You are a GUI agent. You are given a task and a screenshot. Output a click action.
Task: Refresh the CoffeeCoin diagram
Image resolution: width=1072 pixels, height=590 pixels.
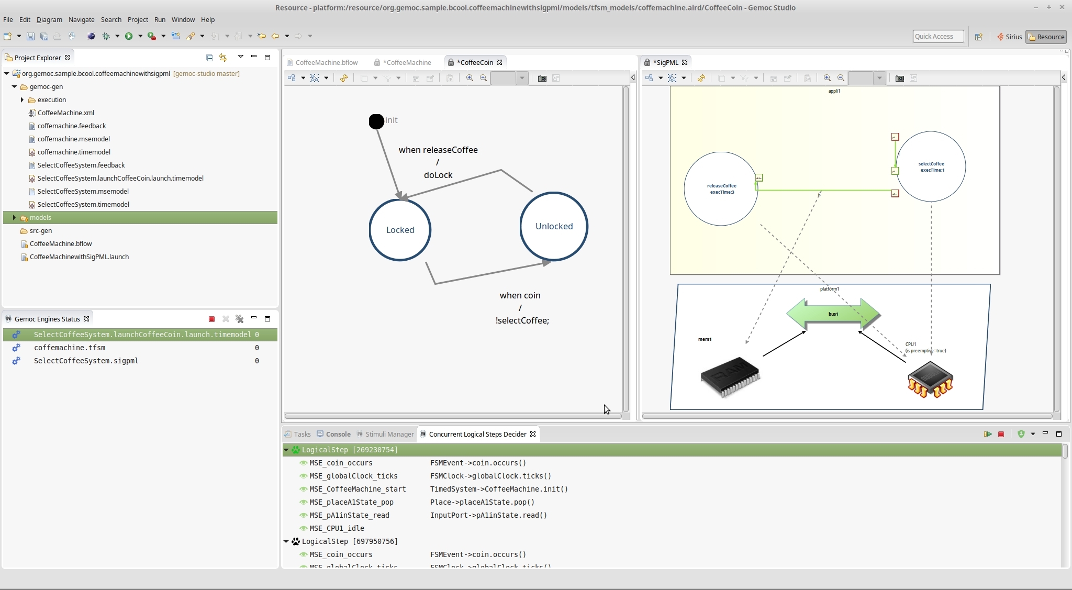[344, 78]
